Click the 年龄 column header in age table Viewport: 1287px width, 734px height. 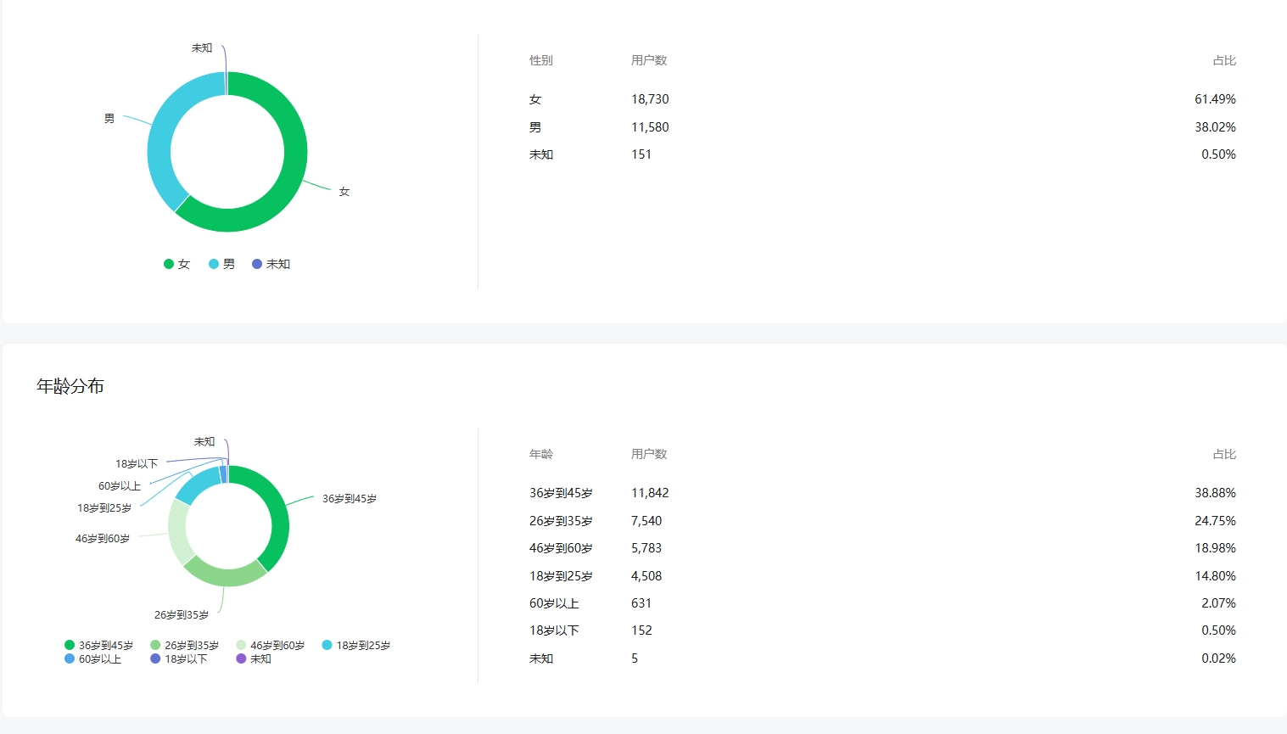click(x=541, y=454)
